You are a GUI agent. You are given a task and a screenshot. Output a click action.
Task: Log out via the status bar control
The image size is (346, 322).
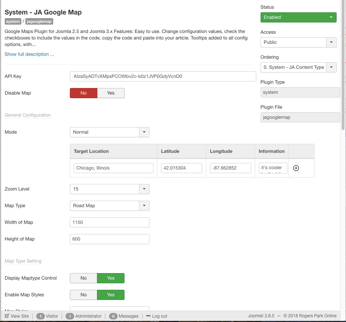point(156,316)
